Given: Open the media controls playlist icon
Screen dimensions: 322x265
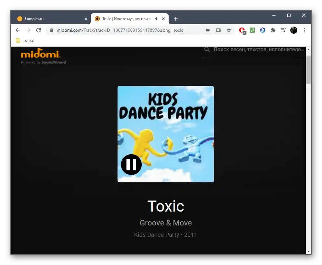Looking at the screenshot, I should pos(283,30).
